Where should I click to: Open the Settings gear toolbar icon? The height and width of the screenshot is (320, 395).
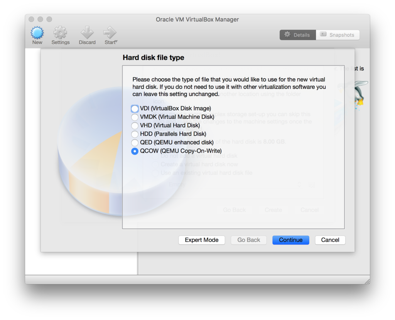coord(60,33)
